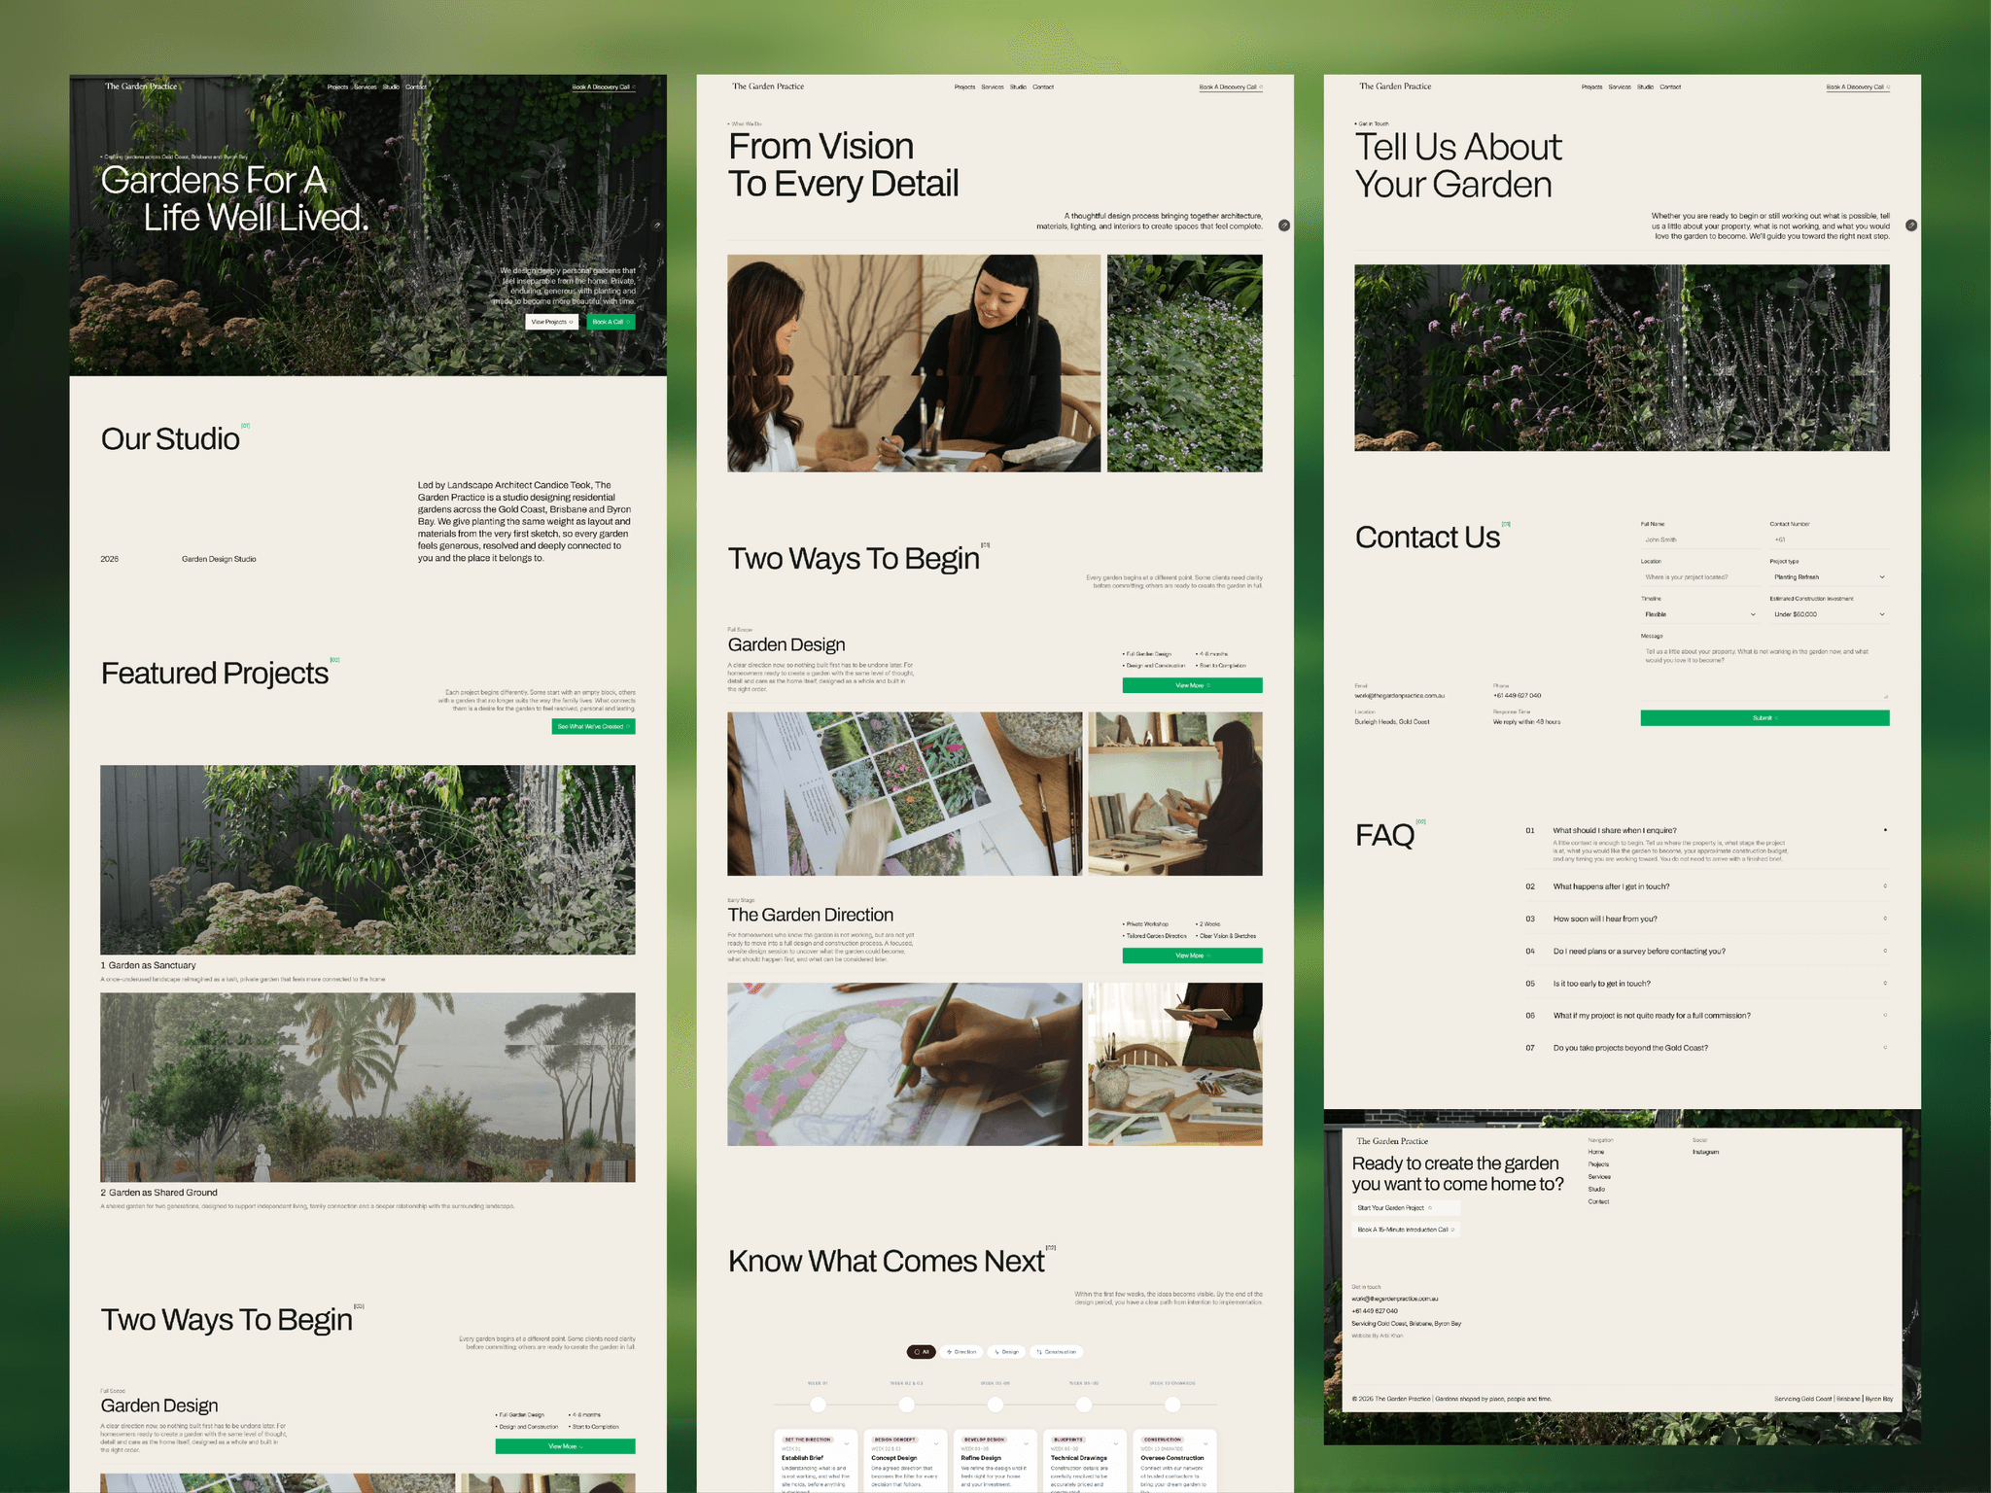Click the Week 01 timeline circle marker

(x=818, y=1404)
